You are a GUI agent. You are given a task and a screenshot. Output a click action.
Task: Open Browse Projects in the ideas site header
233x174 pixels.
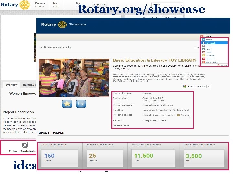pos(40,5)
